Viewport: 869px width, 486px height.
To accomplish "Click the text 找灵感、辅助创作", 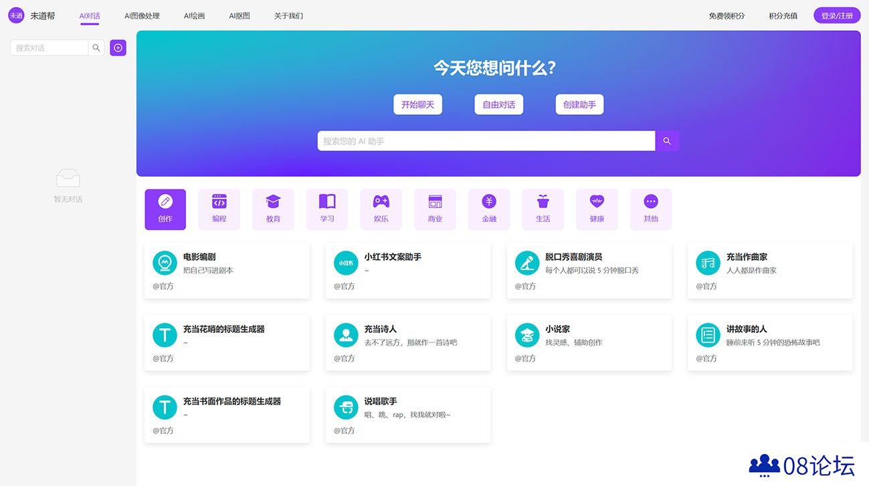I will click(x=574, y=343).
